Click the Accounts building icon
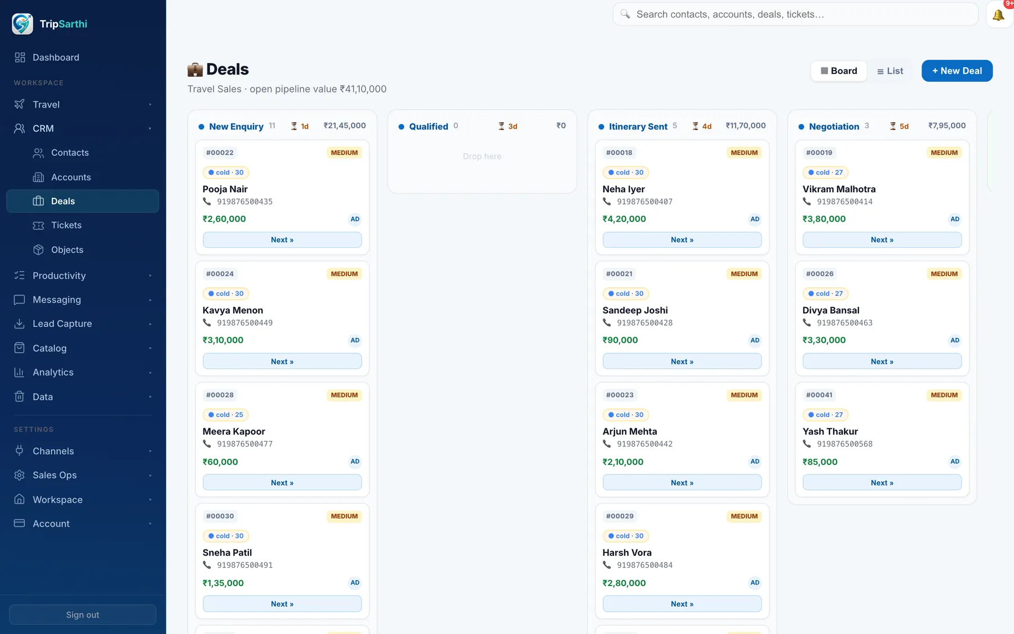The image size is (1014, 634). pyautogui.click(x=38, y=177)
